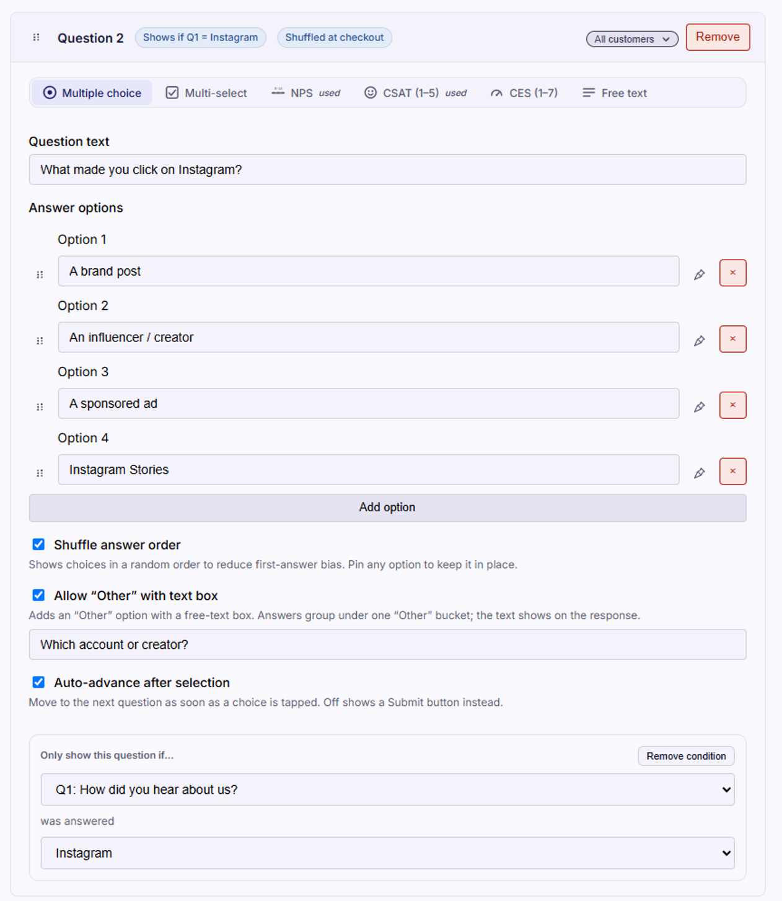
Task: Uncheck Shuffle answer order
Action: [x=38, y=544]
